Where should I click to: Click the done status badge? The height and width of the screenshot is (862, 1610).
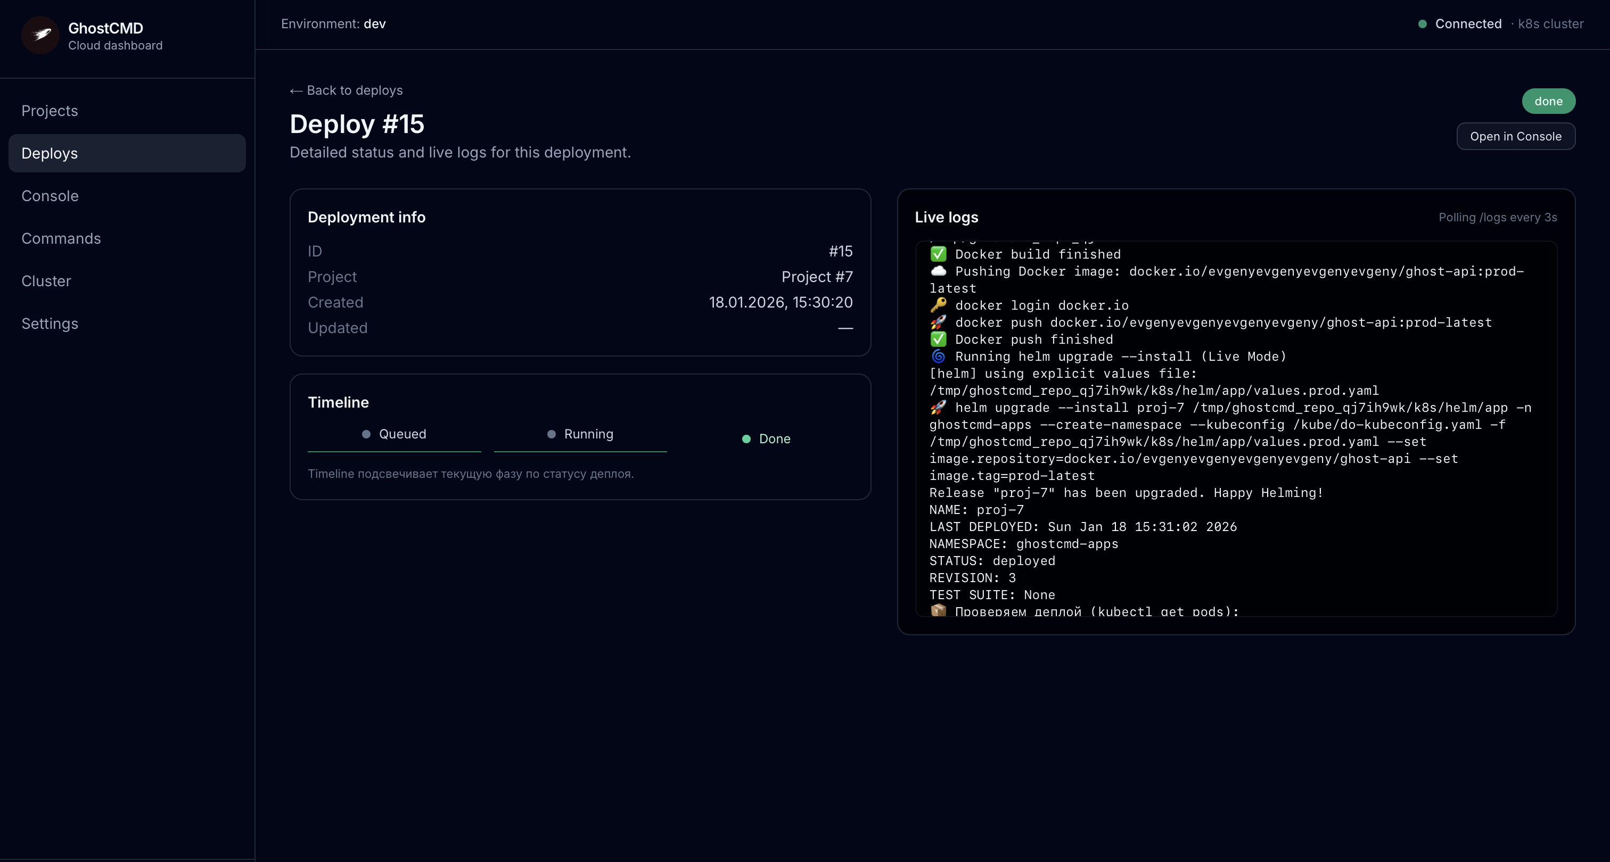click(x=1549, y=101)
